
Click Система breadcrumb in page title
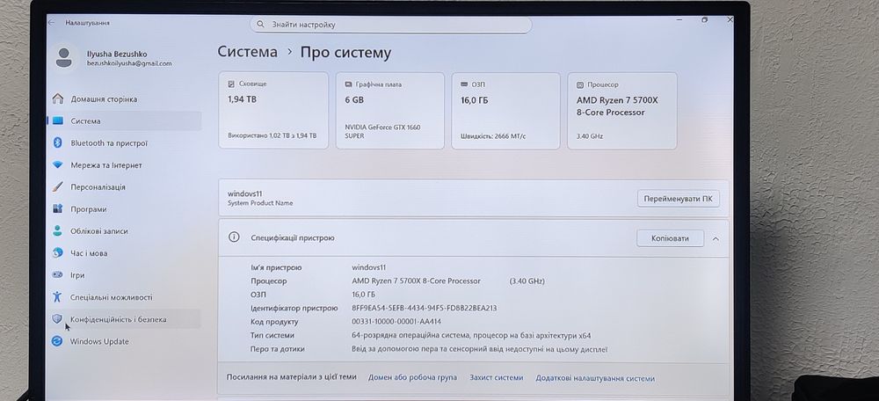click(x=247, y=52)
